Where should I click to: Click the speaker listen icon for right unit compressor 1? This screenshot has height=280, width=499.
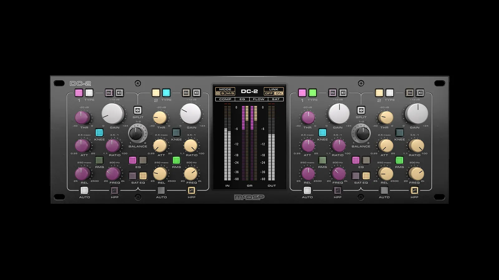coord(343,93)
